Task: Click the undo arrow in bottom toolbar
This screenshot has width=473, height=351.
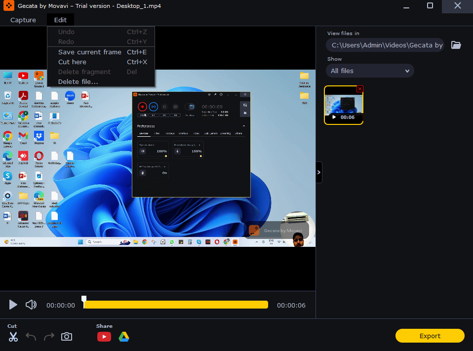Action: tap(31, 337)
